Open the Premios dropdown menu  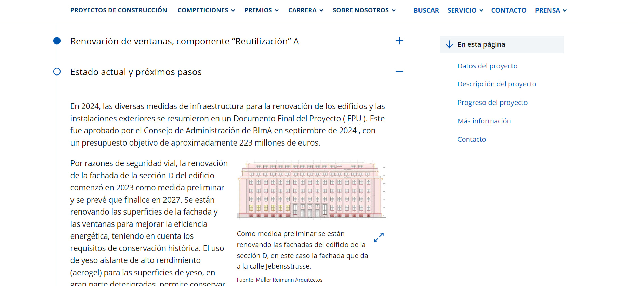point(261,10)
